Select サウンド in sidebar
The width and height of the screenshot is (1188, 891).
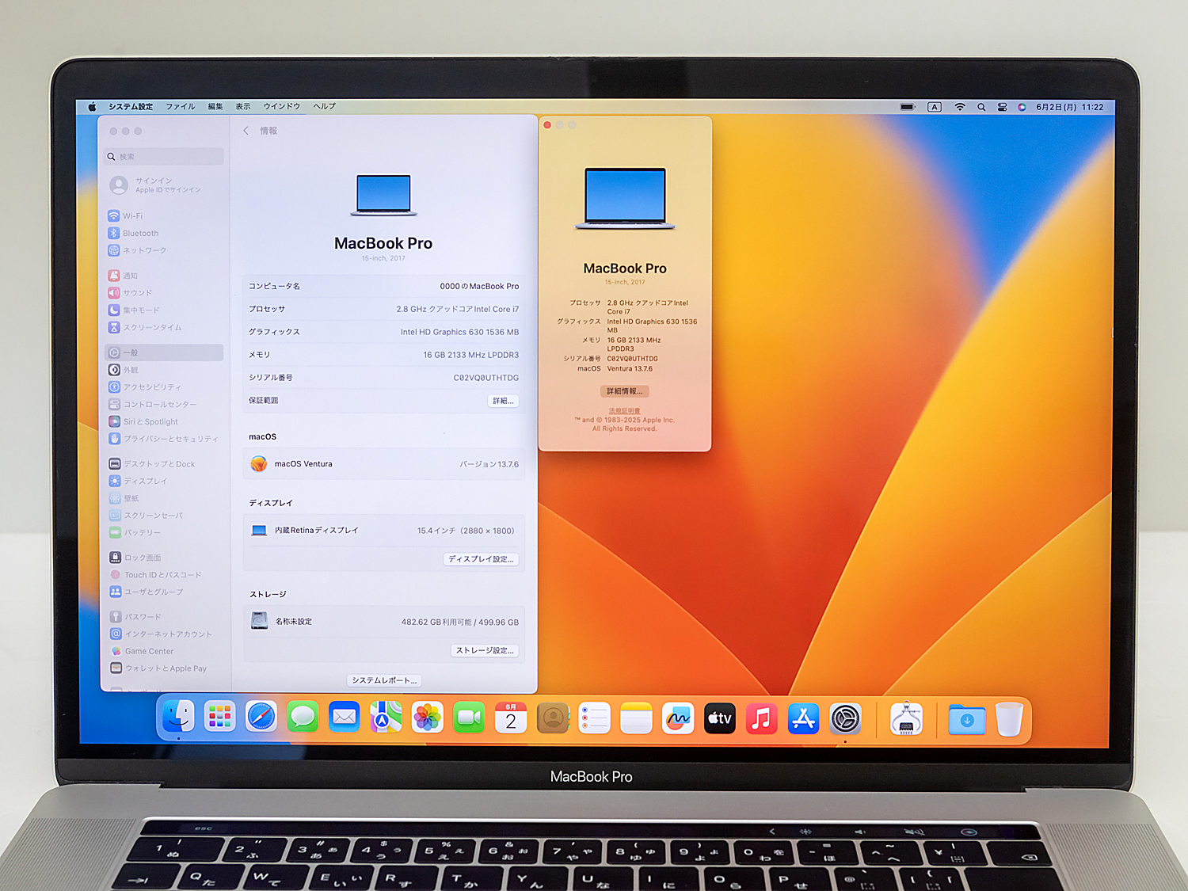pyautogui.click(x=165, y=293)
